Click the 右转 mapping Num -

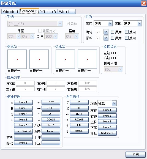51,131
